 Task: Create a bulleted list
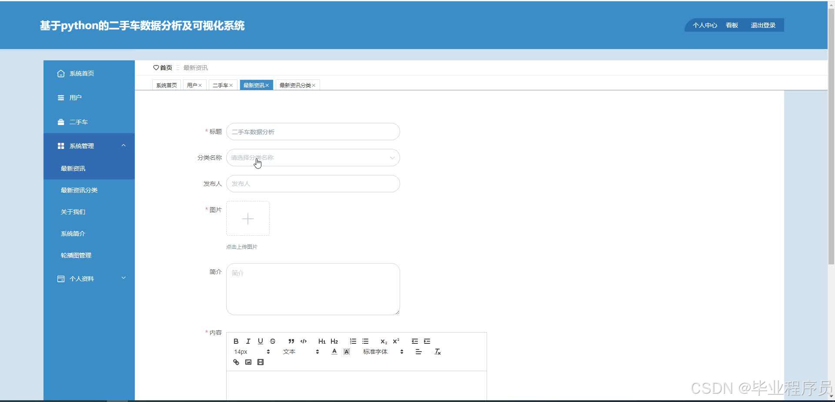(365, 341)
